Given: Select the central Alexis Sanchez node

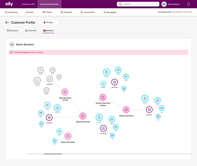Looking at the screenshot, I should tap(83, 116).
